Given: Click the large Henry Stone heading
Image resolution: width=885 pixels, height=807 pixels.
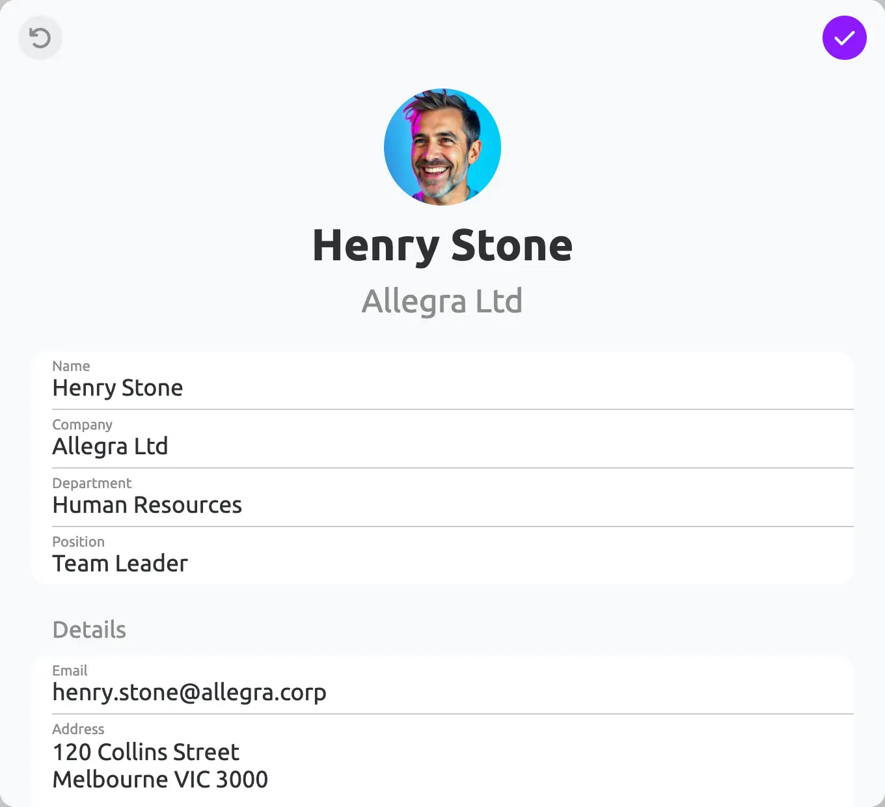Looking at the screenshot, I should 442,246.
